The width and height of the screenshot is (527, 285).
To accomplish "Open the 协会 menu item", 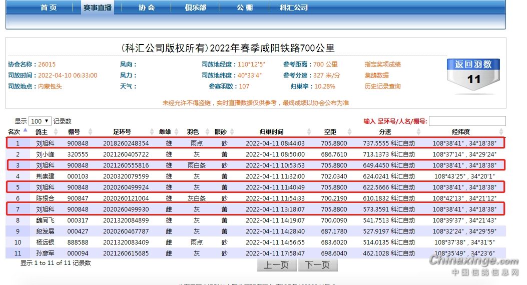I will (x=146, y=7).
